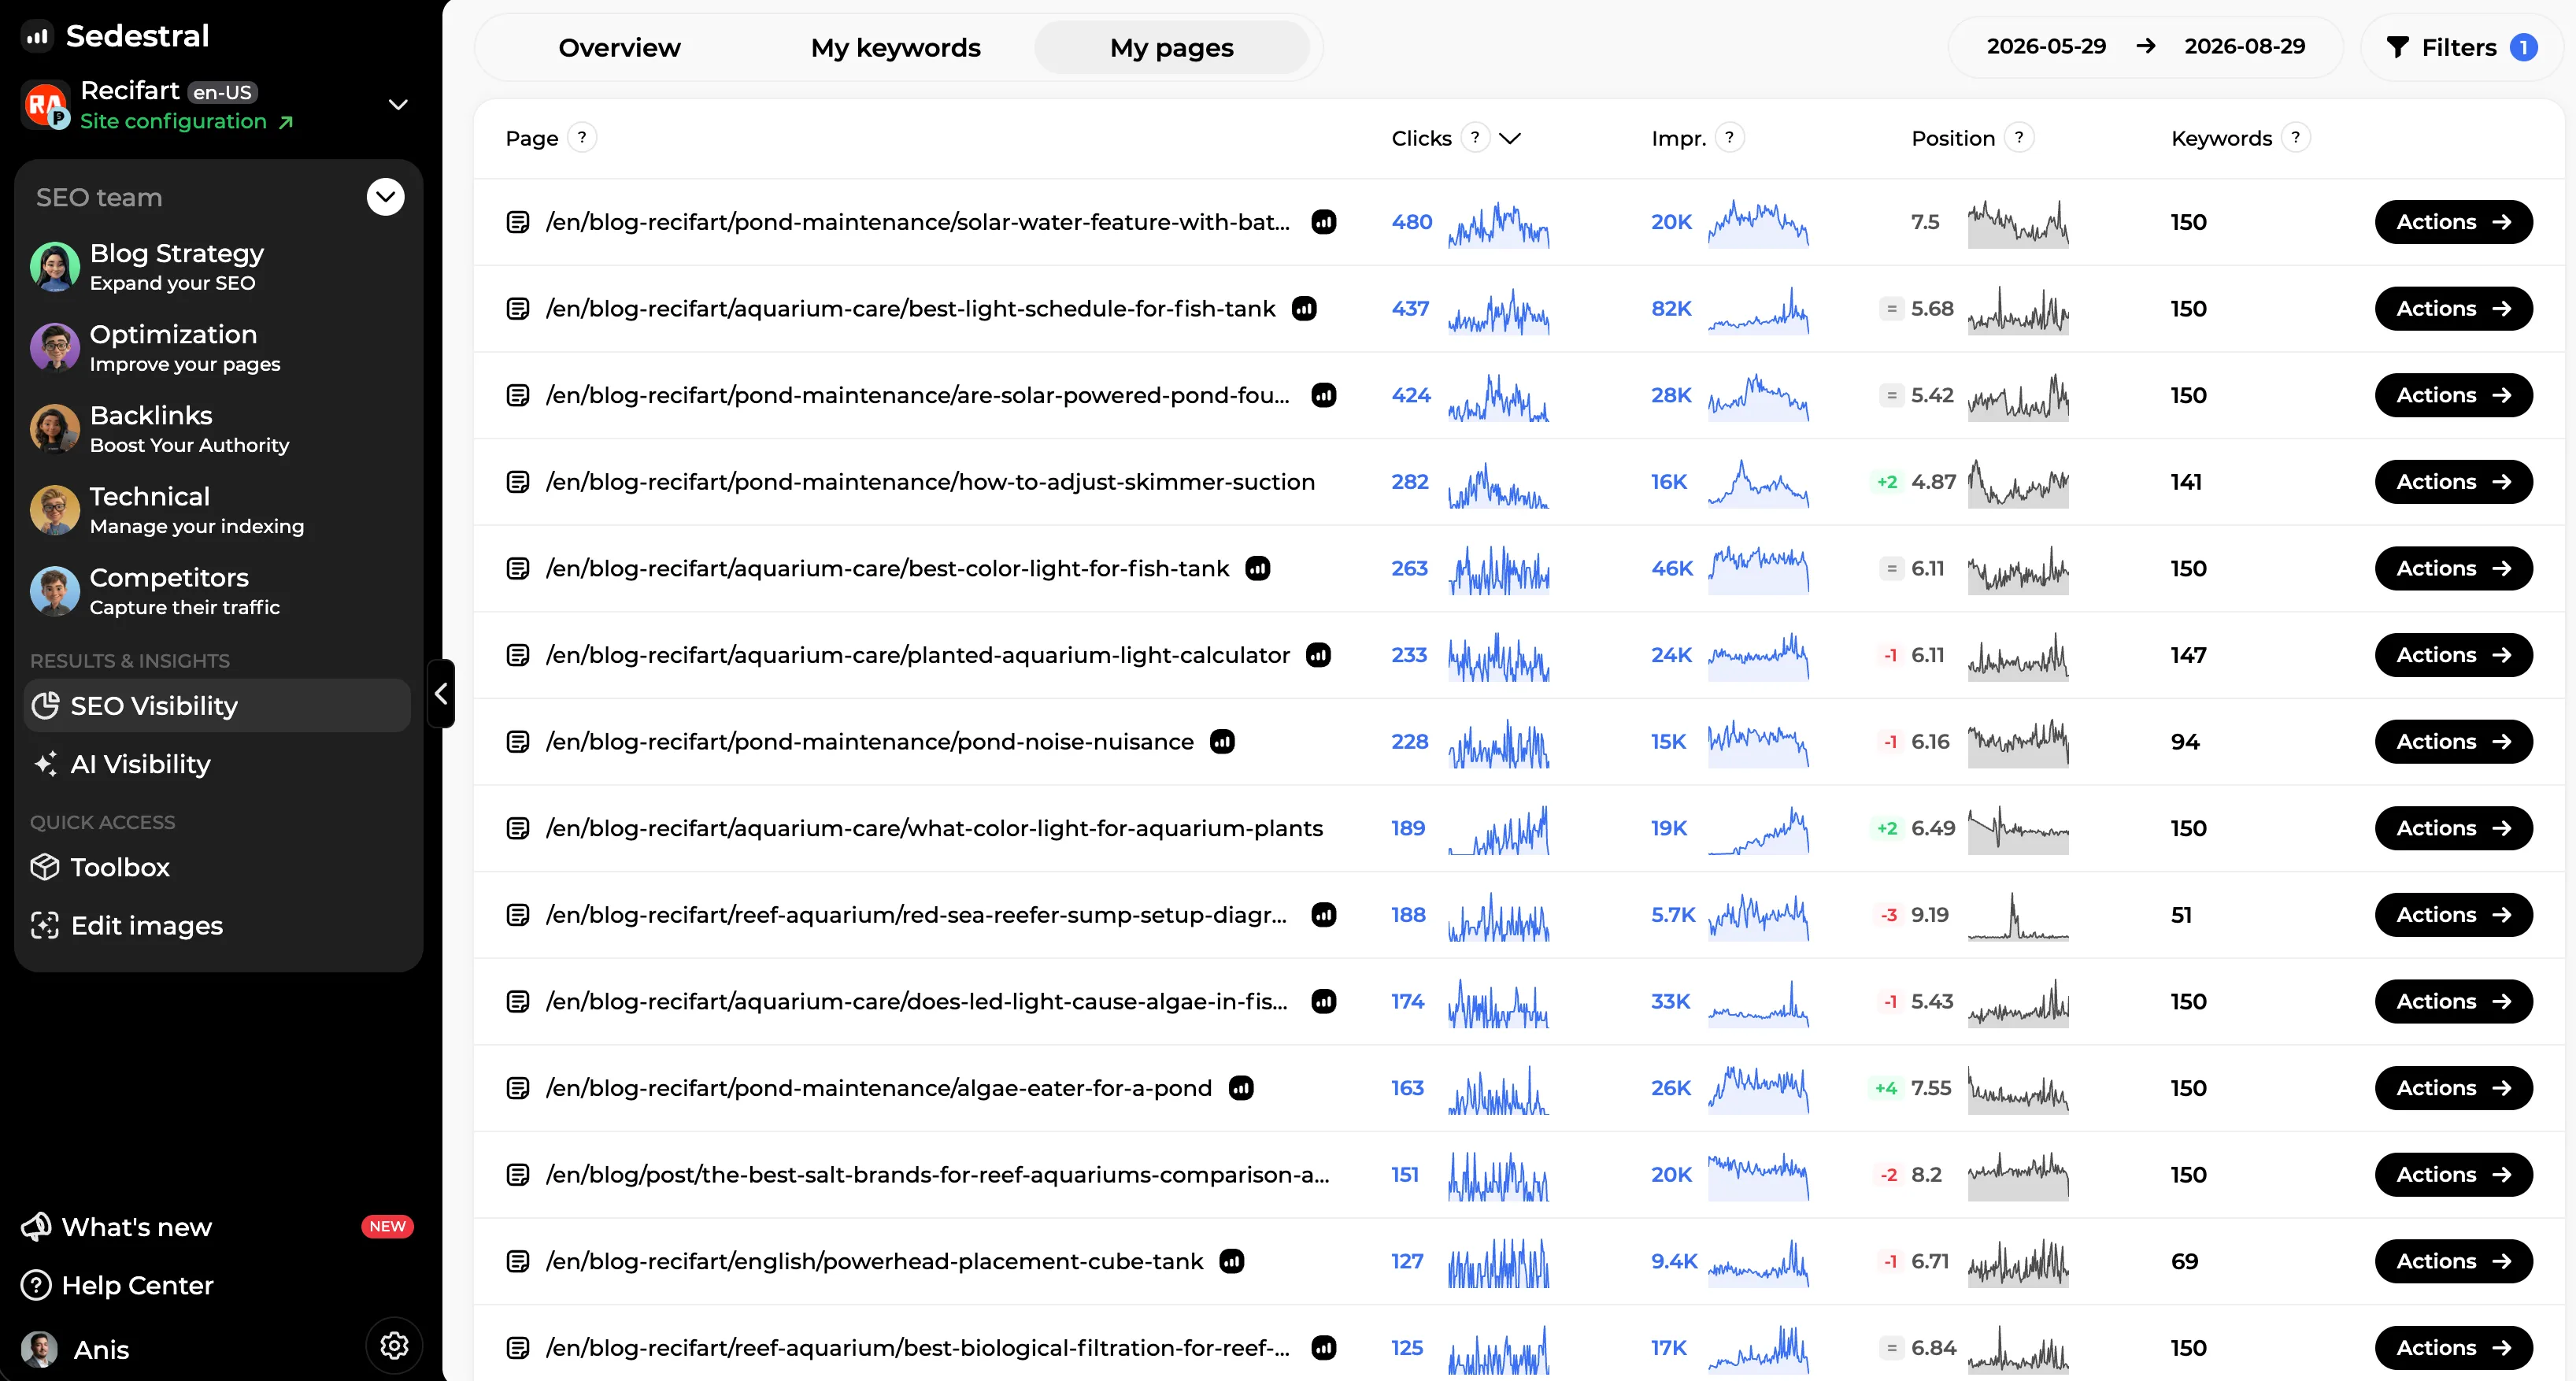This screenshot has width=2576, height=1381.
Task: Click the help icon beside Page header
Action: point(582,137)
